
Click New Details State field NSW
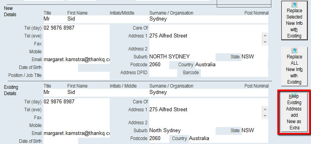click(255, 57)
